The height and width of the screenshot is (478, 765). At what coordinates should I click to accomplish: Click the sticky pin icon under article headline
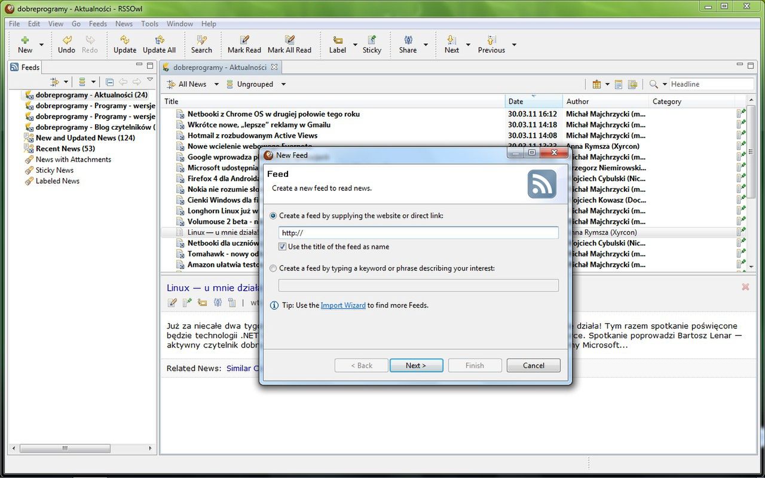[x=187, y=303]
